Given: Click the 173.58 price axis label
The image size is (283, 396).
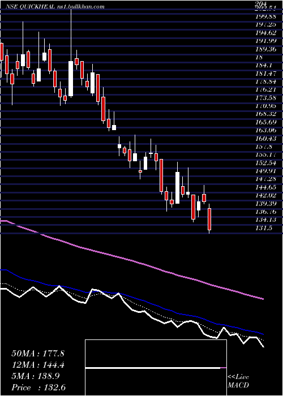Looking at the screenshot, I should click(265, 98).
